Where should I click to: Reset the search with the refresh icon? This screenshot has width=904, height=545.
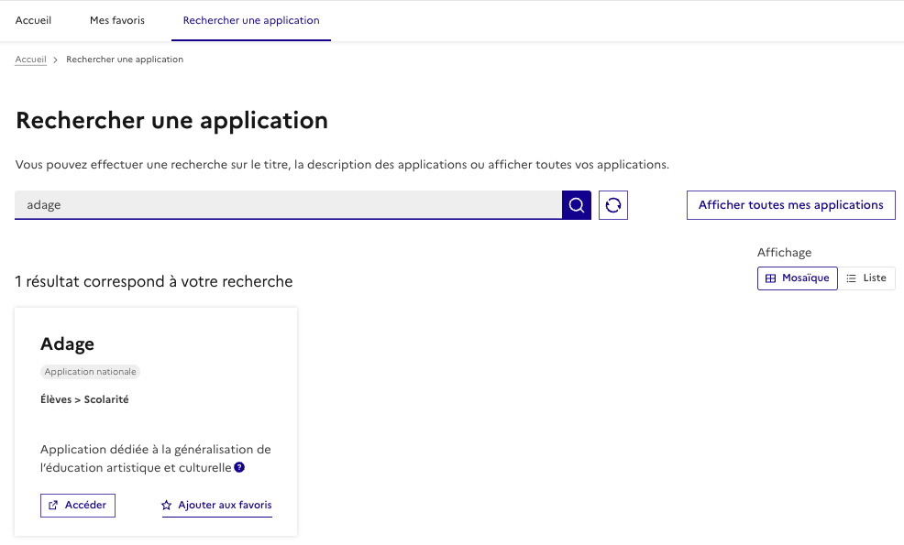click(x=613, y=205)
